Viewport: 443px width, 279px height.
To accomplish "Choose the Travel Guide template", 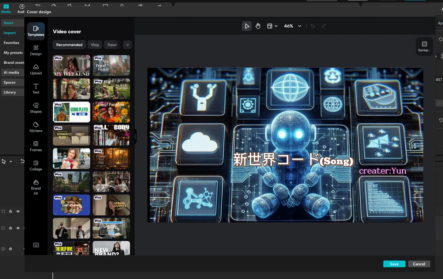I will [x=111, y=66].
